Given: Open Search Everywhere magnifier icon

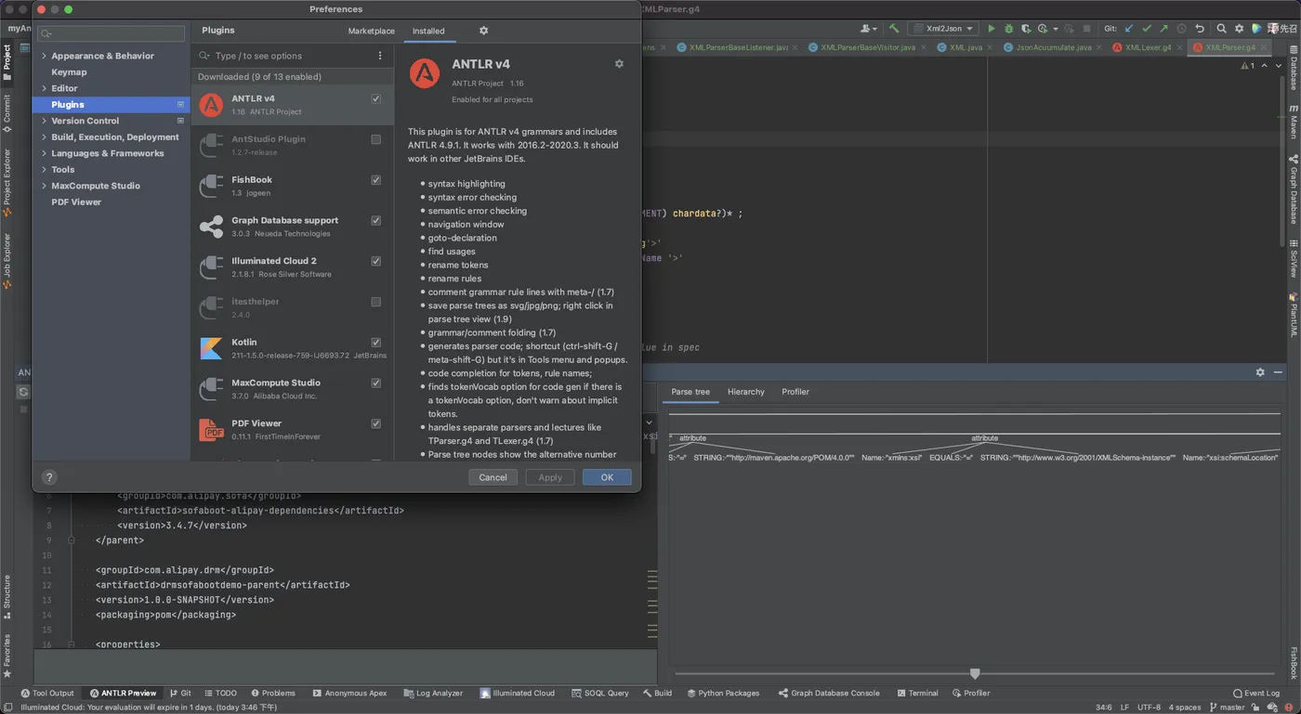Looking at the screenshot, I should (1222, 29).
